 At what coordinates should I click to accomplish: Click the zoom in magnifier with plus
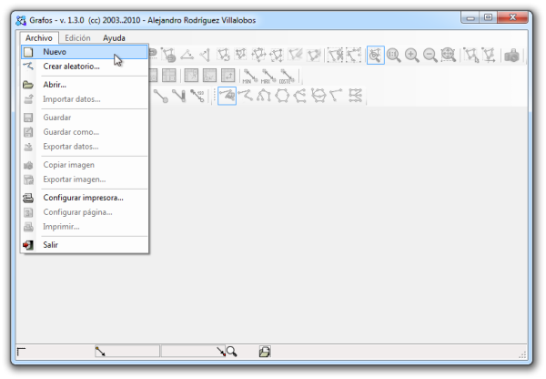pos(412,55)
